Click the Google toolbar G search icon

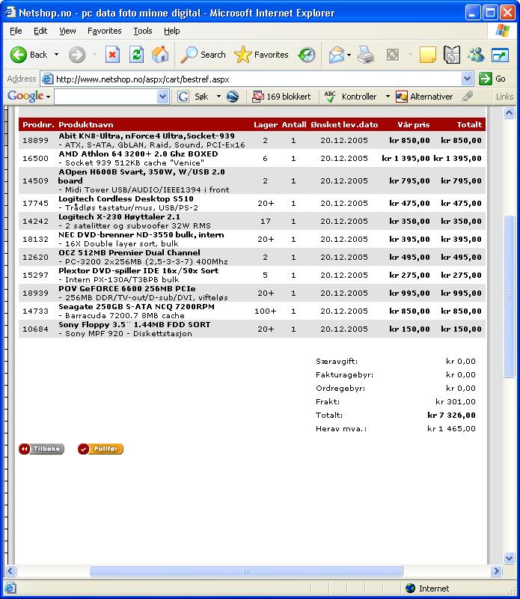pyautogui.click(x=183, y=97)
